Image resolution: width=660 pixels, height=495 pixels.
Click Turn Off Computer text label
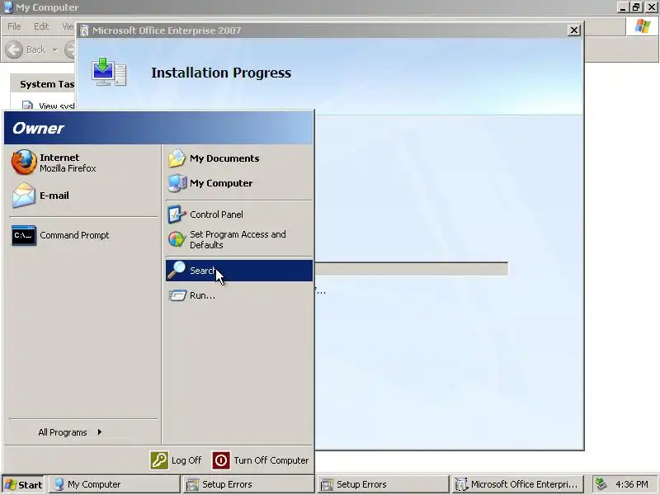pos(271,460)
